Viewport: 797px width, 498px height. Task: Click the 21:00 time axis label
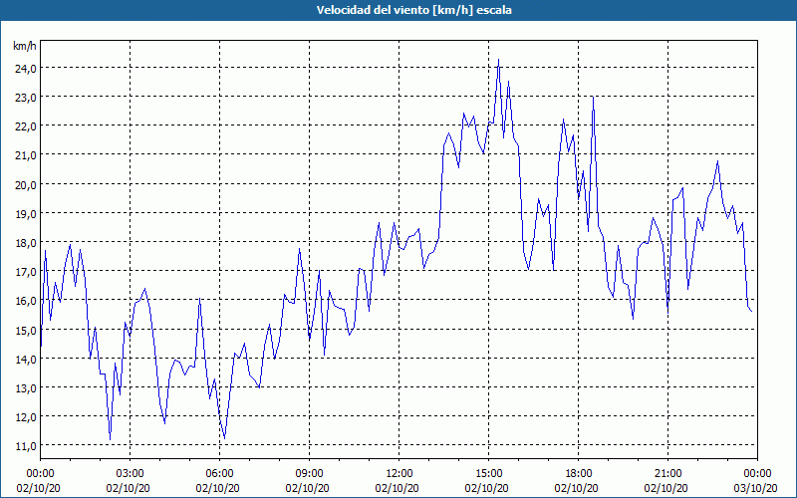pos(667,474)
